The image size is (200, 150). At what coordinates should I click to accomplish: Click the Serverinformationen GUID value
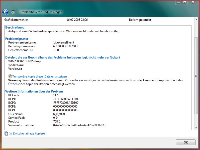point(79,125)
